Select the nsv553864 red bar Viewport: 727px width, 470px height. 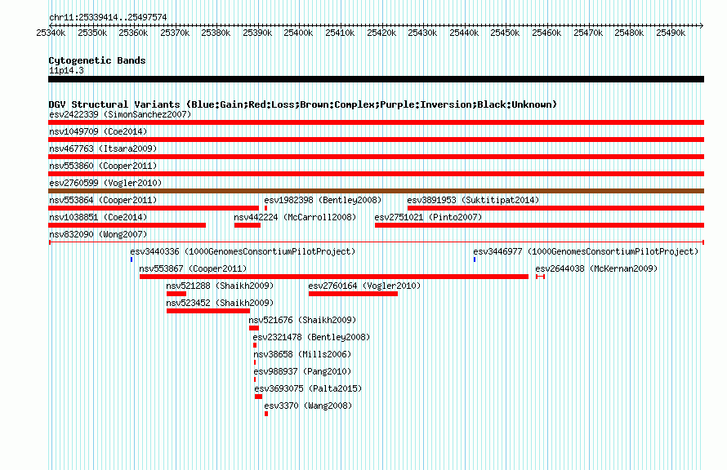tap(154, 208)
